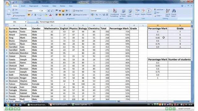
Task: Open the Clear dropdown
Action: coord(158,16)
